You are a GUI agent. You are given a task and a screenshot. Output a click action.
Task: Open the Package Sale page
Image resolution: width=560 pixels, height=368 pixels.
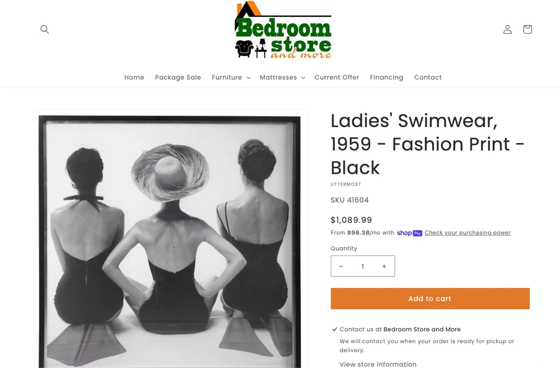pos(178,78)
